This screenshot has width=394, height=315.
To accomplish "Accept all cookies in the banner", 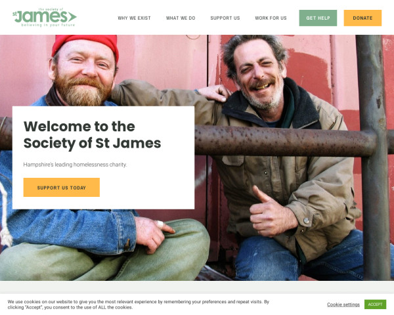I will (375, 304).
